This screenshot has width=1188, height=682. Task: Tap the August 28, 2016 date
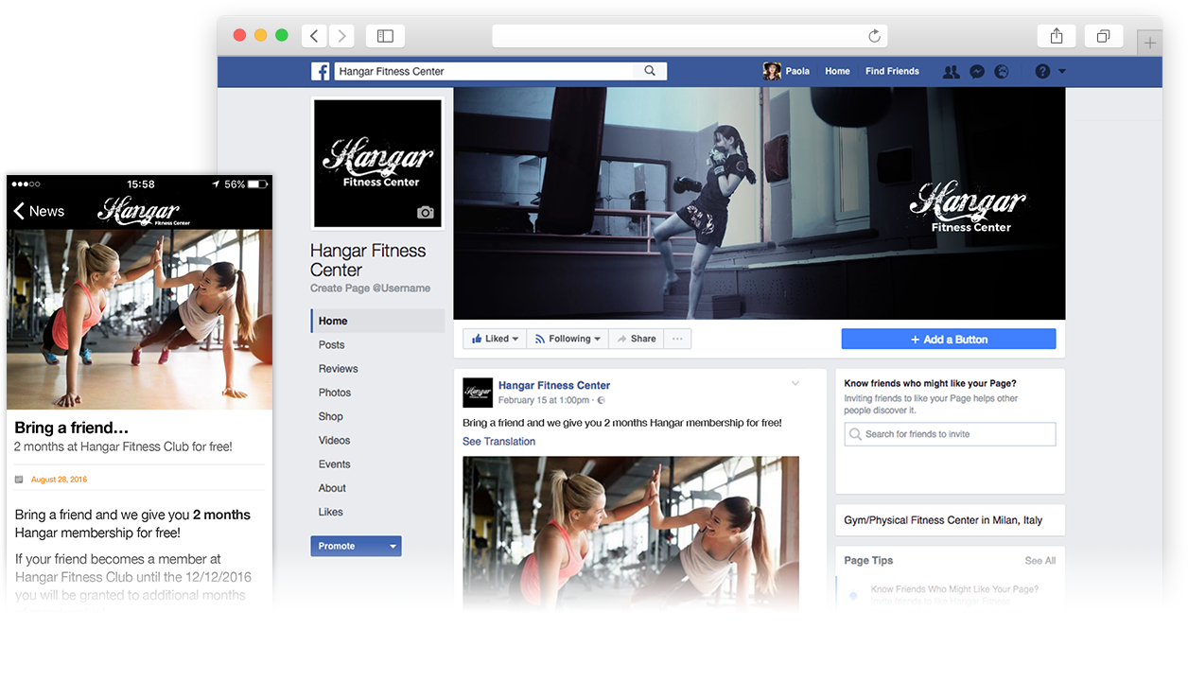(59, 480)
